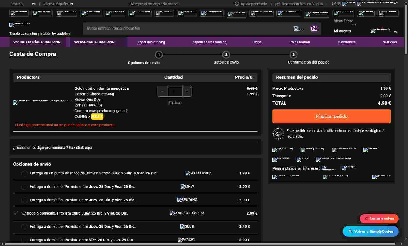Open Zapatillas trail running menu item

(x=209, y=42)
